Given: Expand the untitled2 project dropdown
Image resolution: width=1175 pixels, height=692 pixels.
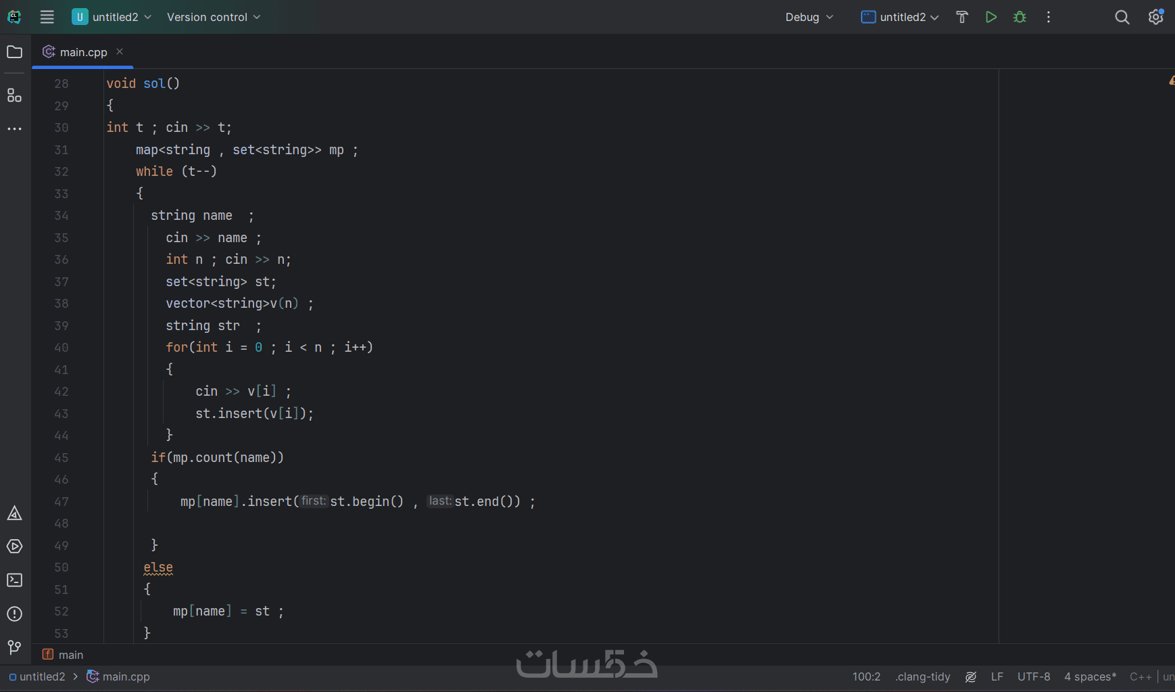Looking at the screenshot, I should [112, 17].
